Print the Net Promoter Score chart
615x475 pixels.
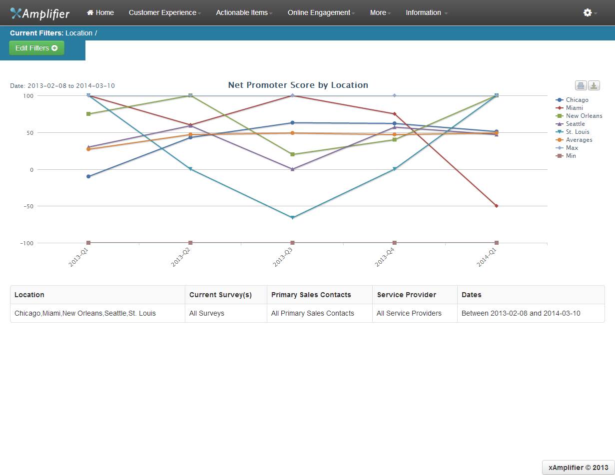581,85
